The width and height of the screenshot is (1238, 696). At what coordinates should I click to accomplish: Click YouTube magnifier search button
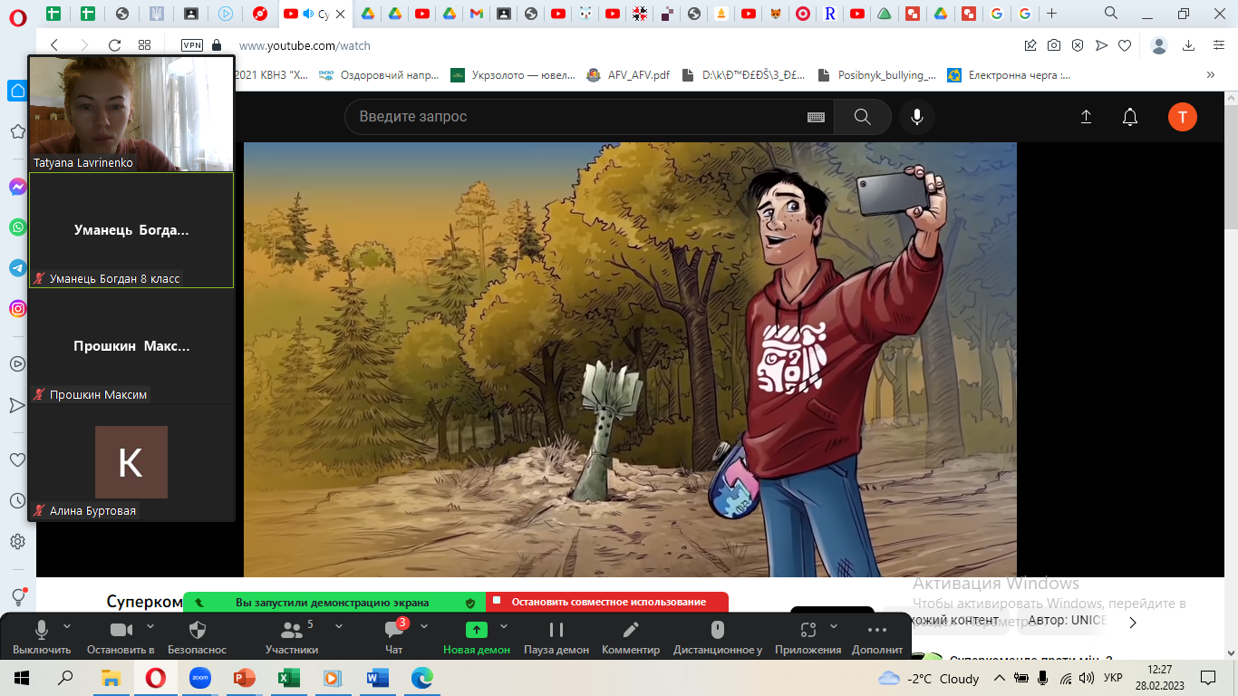[862, 117]
